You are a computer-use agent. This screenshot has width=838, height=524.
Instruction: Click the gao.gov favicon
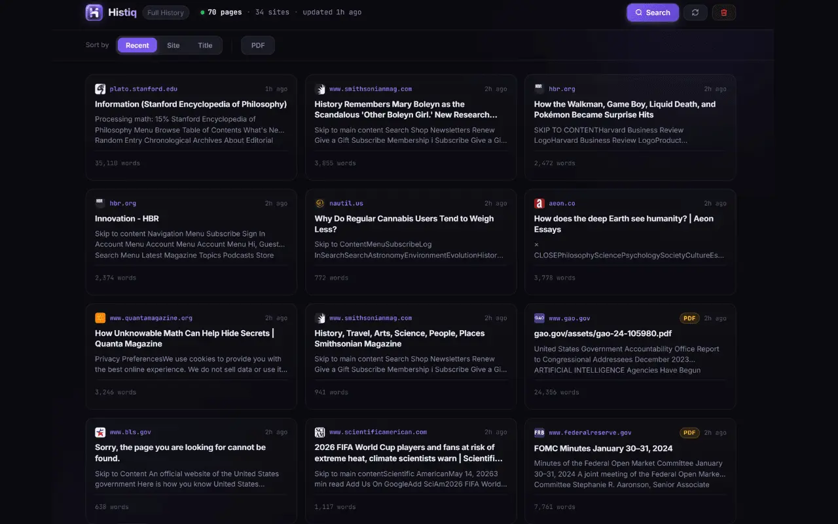pos(539,318)
